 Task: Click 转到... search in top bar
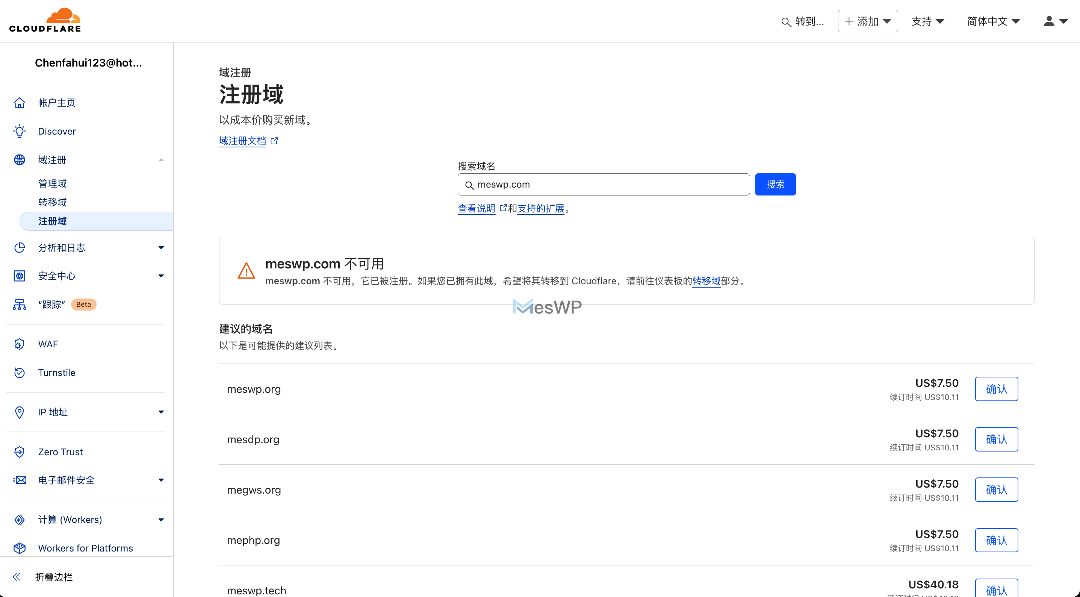coord(803,21)
